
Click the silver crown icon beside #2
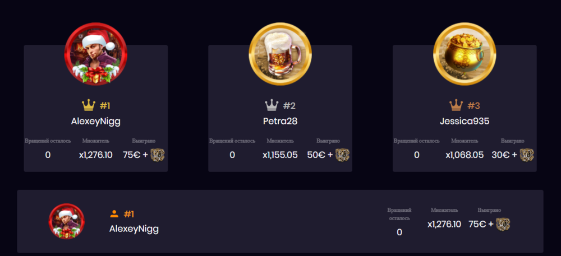click(272, 105)
